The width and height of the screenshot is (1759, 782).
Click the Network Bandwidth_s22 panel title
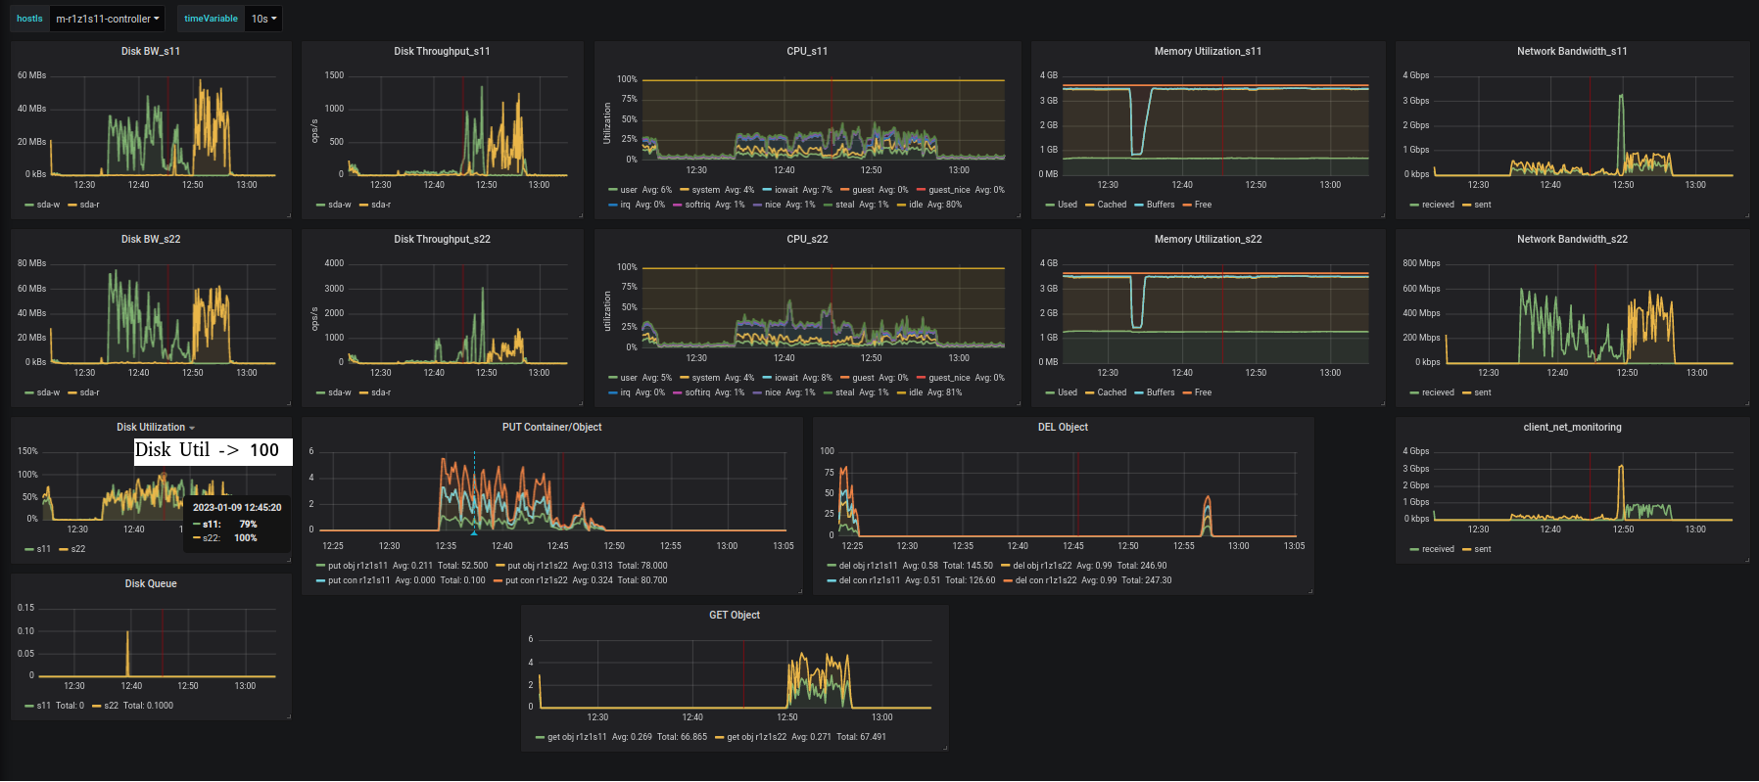(1572, 240)
